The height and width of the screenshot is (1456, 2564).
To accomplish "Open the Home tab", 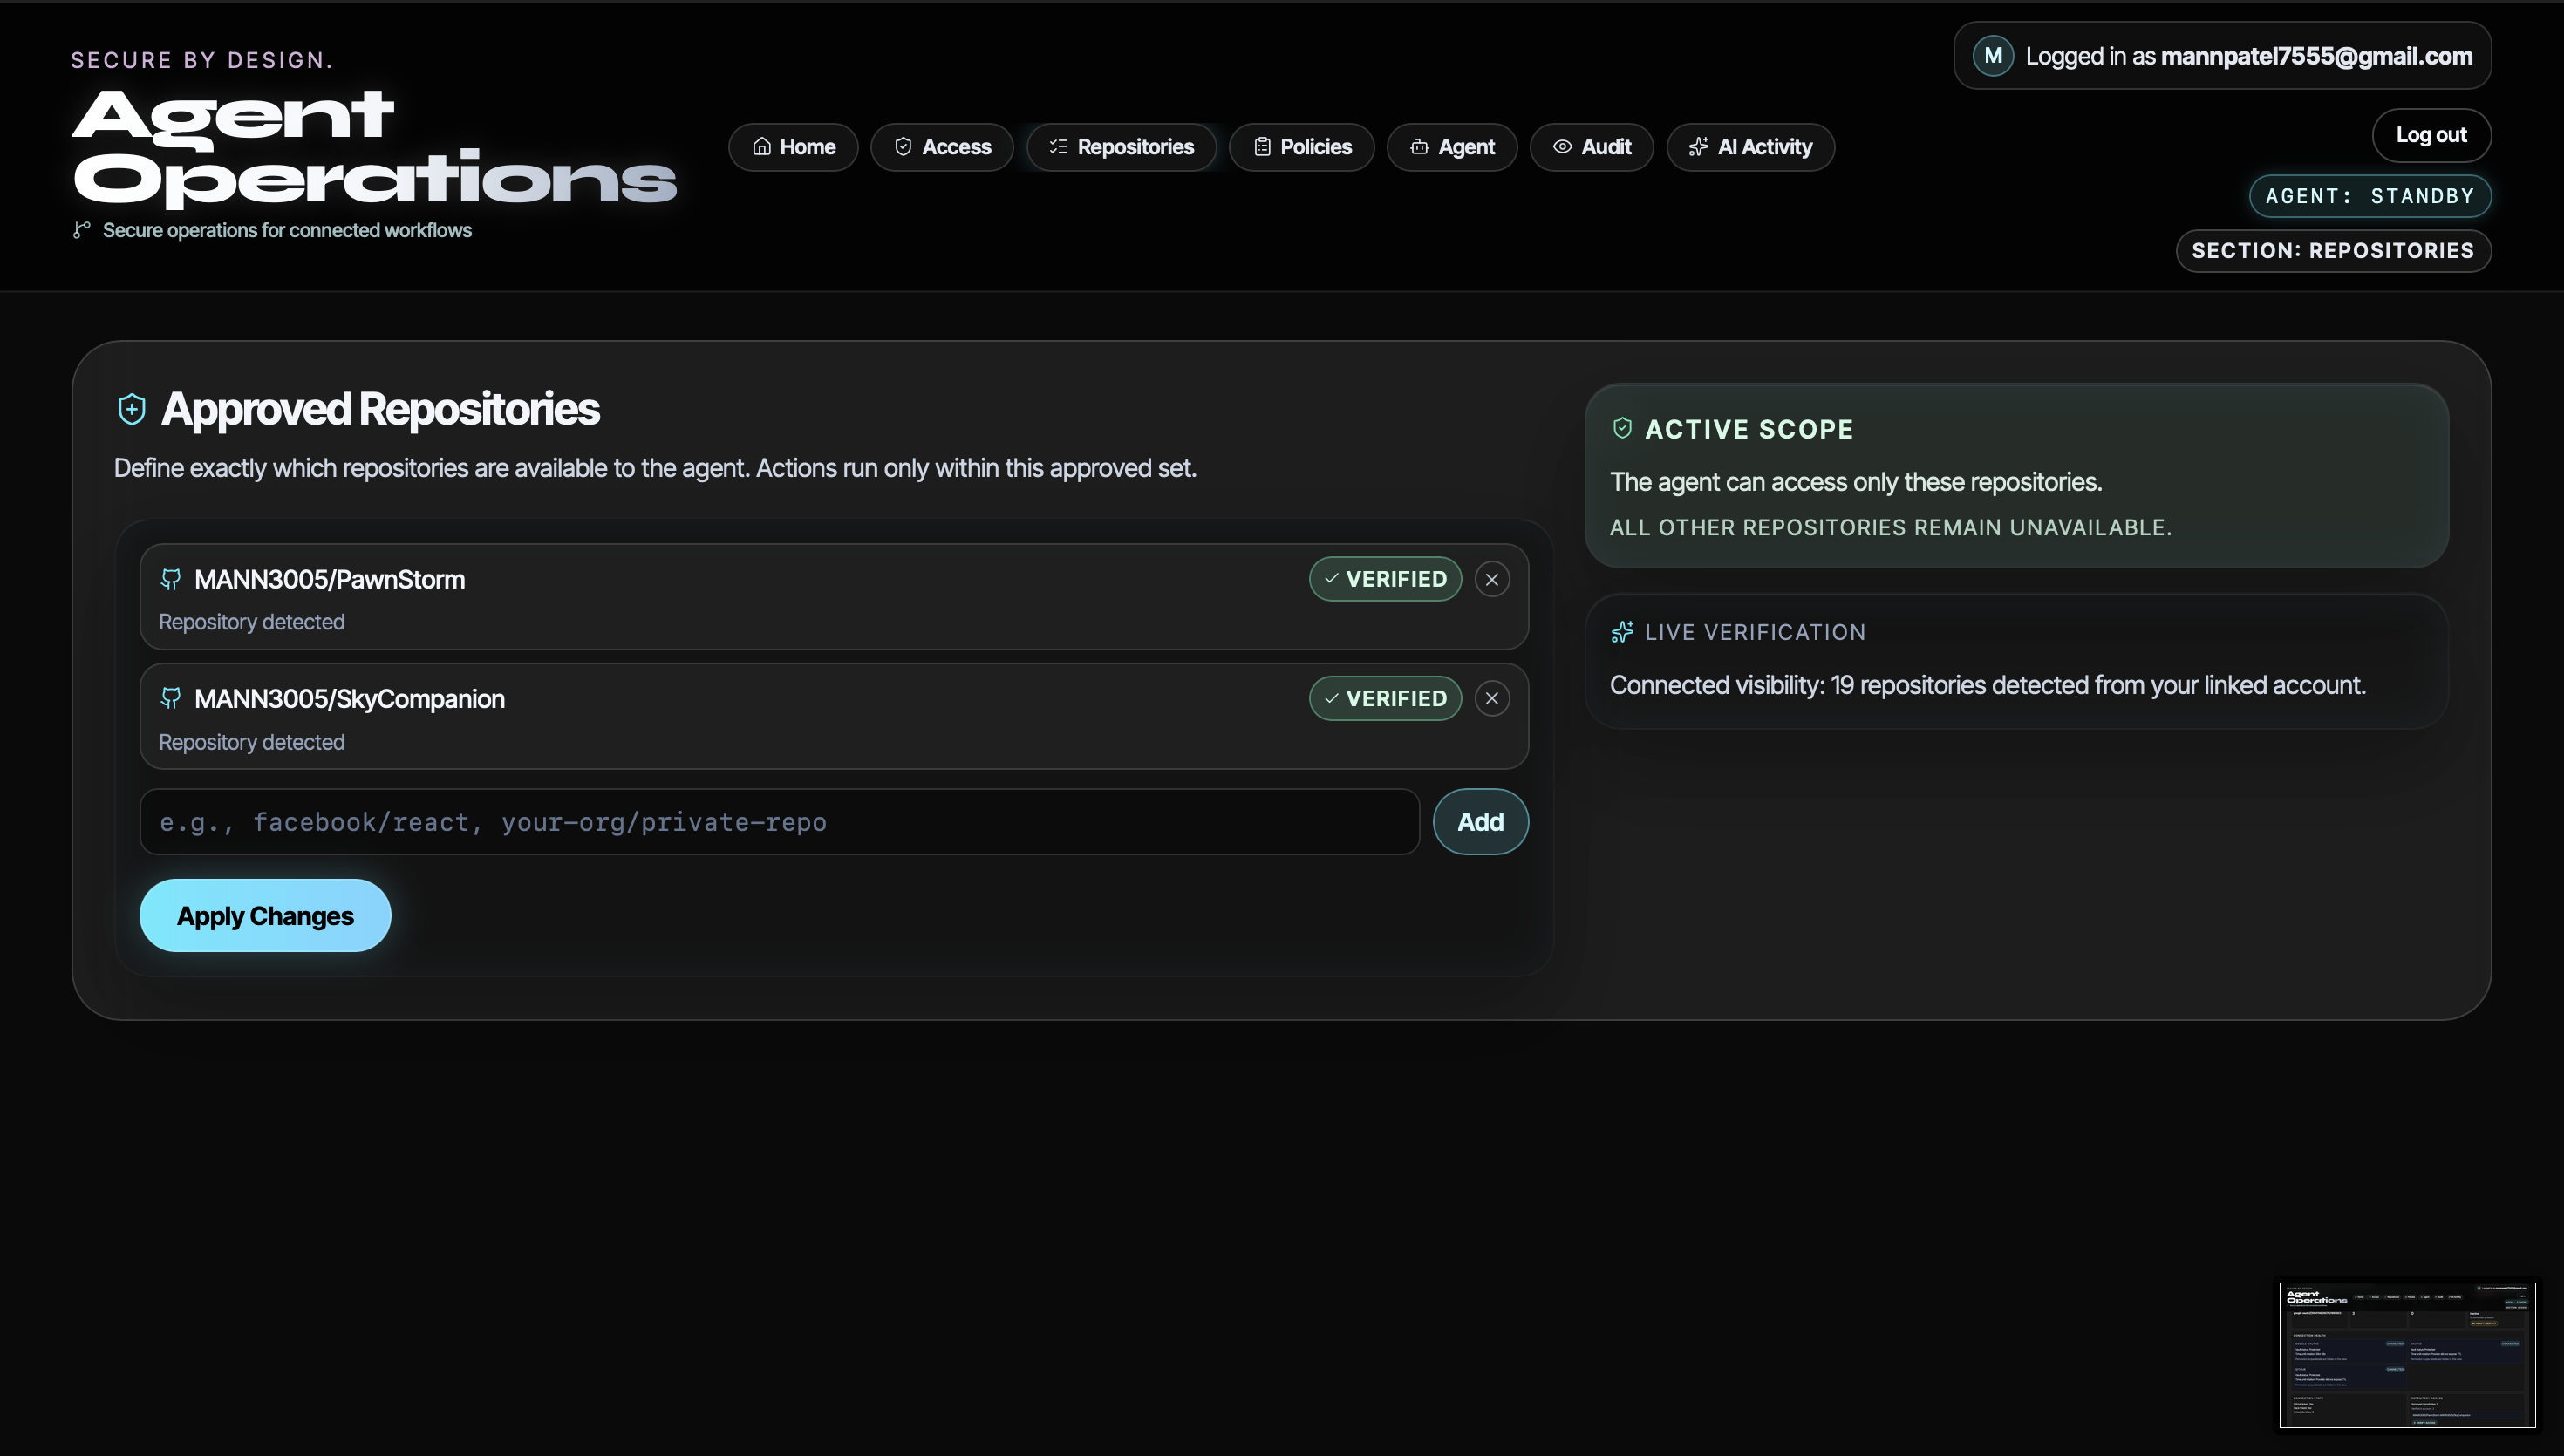I will 793,147.
